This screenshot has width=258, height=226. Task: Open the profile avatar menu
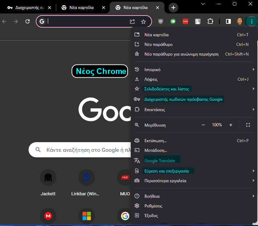240,21
